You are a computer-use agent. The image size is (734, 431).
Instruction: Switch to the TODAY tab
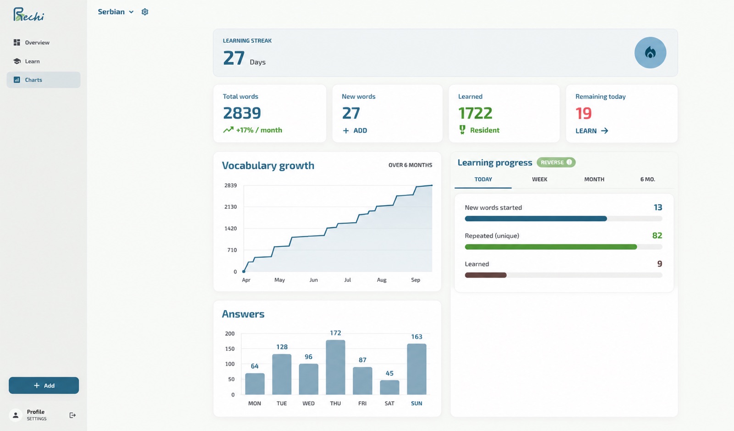(x=483, y=179)
